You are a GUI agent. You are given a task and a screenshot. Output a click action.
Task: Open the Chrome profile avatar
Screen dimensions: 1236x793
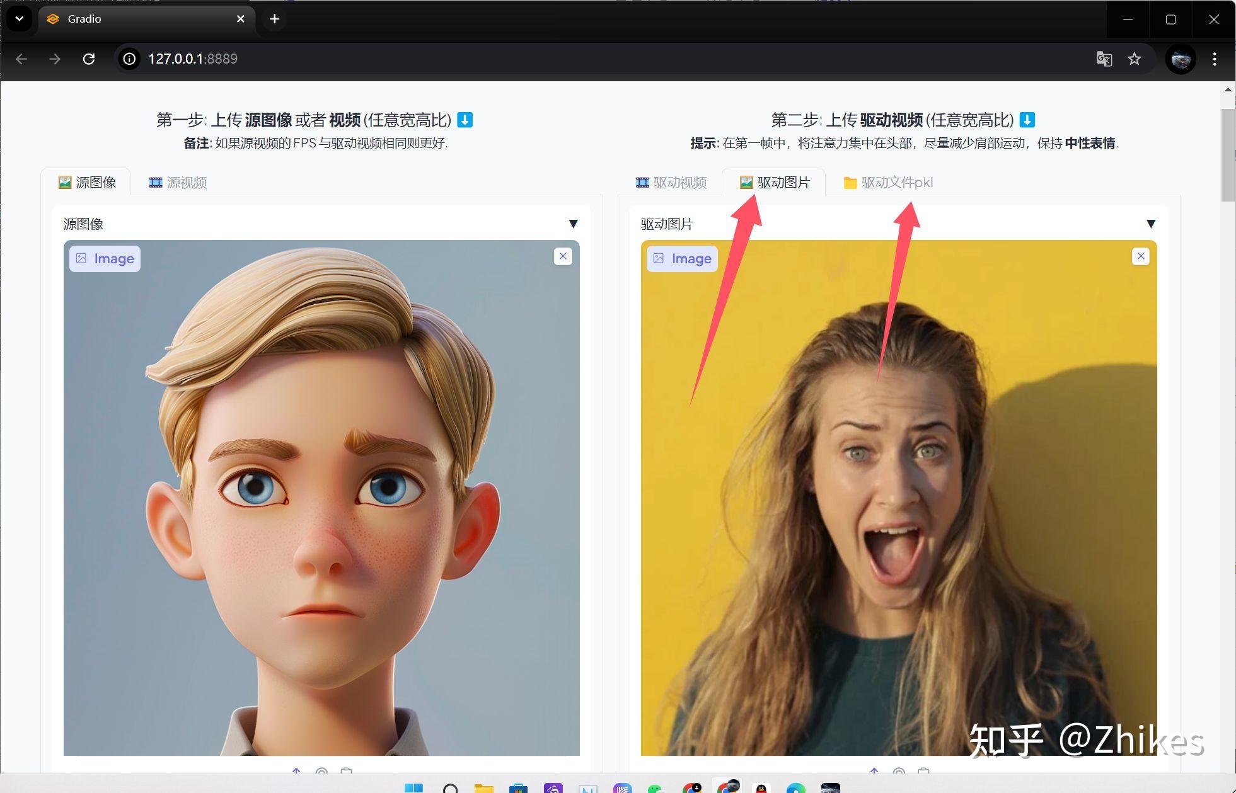pos(1181,59)
